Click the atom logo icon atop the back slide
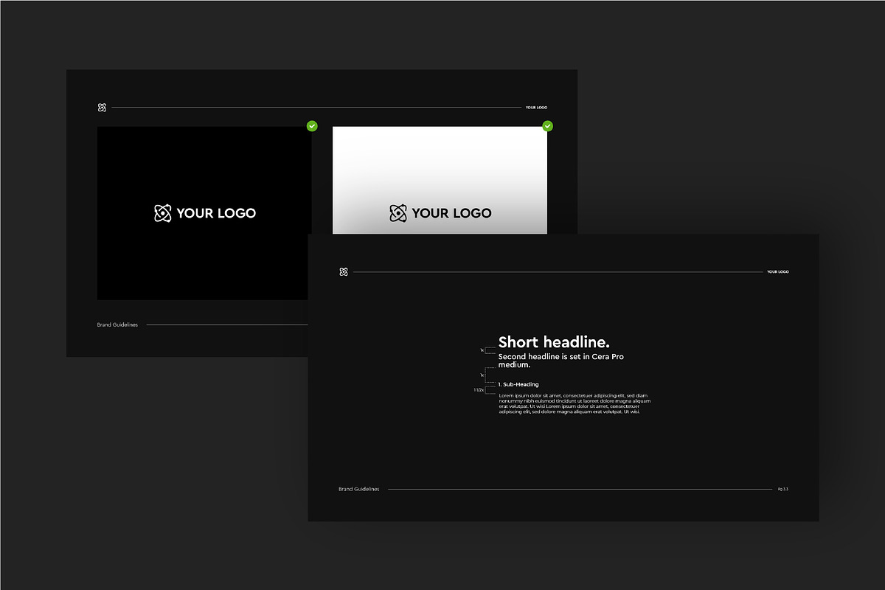Screen dimensions: 885x590 (x=102, y=108)
